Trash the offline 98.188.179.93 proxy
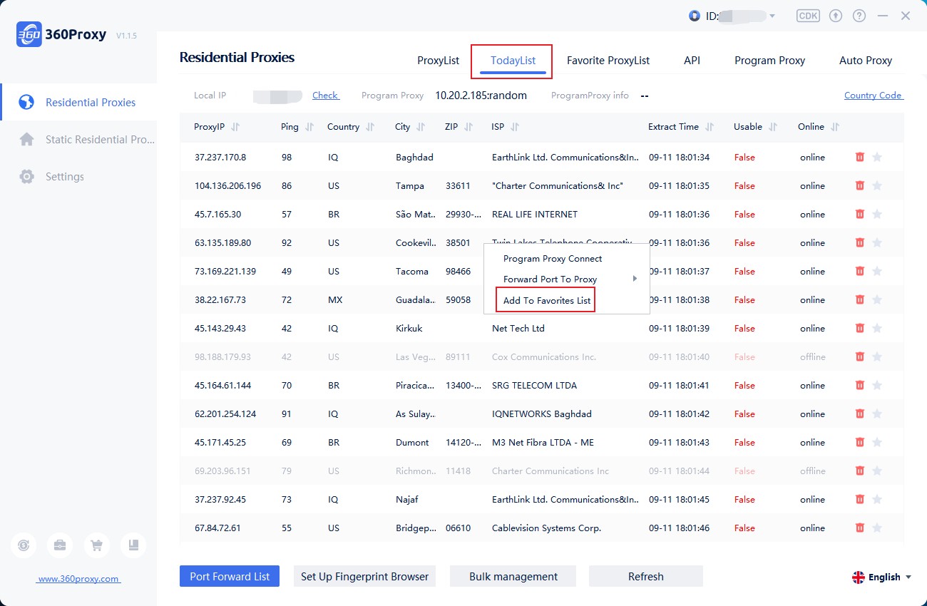Image resolution: width=927 pixels, height=606 pixels. tap(859, 356)
